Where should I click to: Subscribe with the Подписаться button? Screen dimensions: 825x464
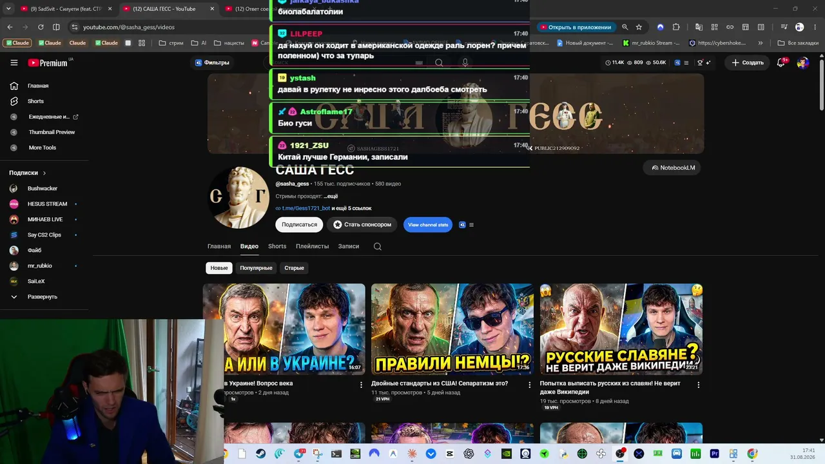click(299, 225)
